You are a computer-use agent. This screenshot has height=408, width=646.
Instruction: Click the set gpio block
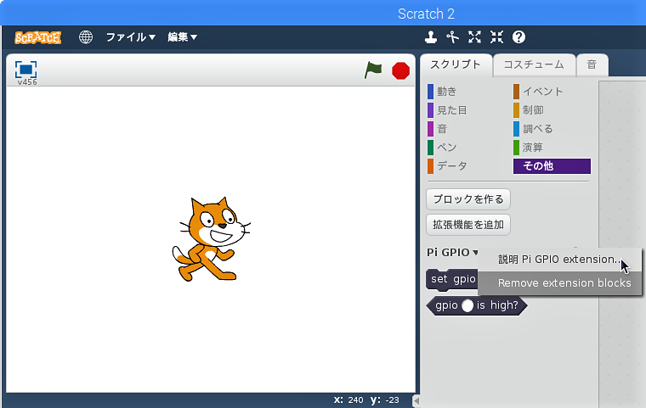(451, 279)
